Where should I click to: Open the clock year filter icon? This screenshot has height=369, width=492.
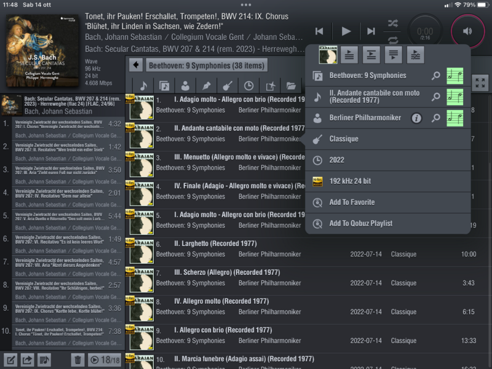249,86
